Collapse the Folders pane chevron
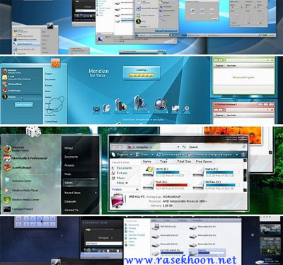The image size is (283, 265). tap(137, 189)
